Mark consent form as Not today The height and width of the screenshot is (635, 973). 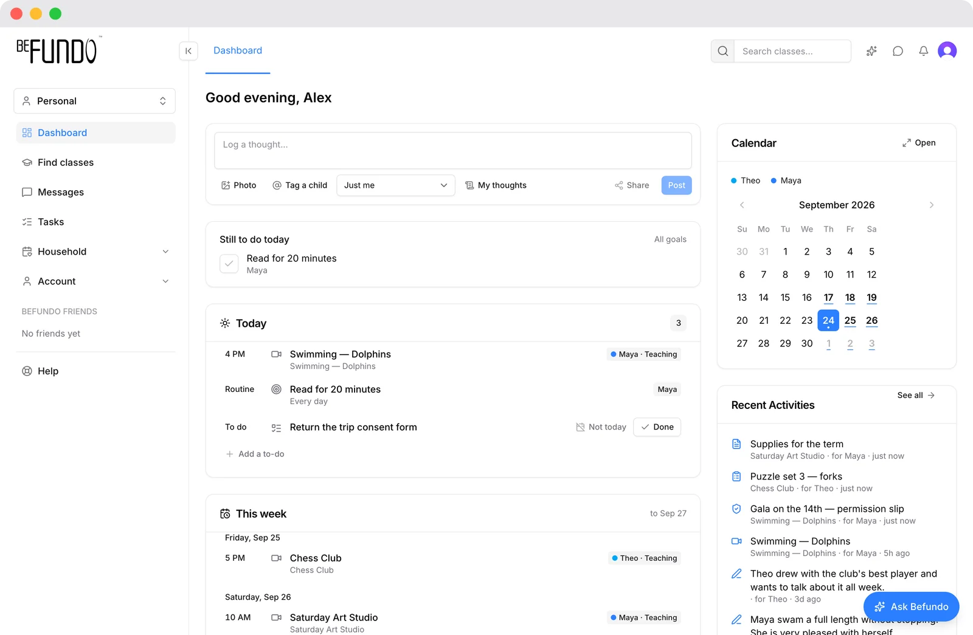tap(601, 427)
